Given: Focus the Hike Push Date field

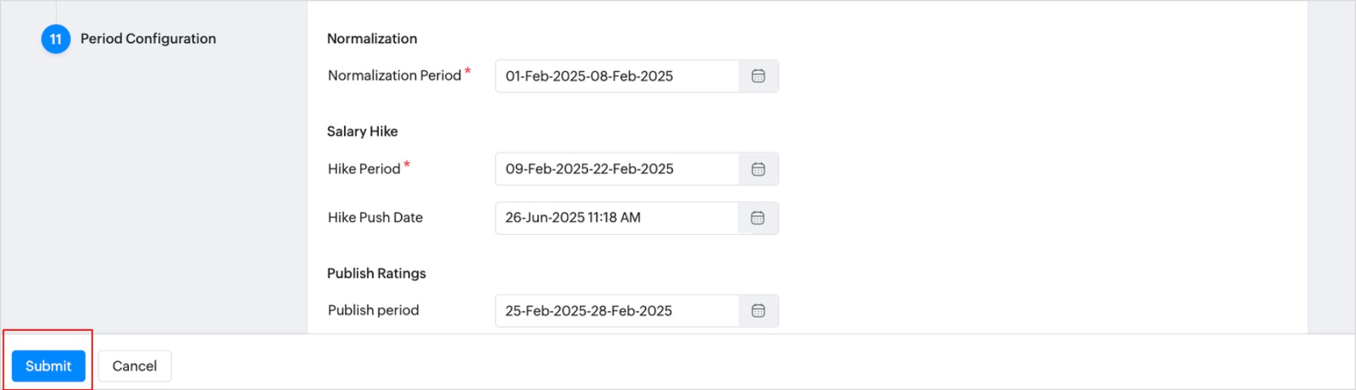Looking at the screenshot, I should click(617, 218).
